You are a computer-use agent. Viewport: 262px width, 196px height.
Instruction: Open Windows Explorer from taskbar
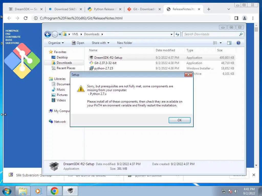coord(23,191)
